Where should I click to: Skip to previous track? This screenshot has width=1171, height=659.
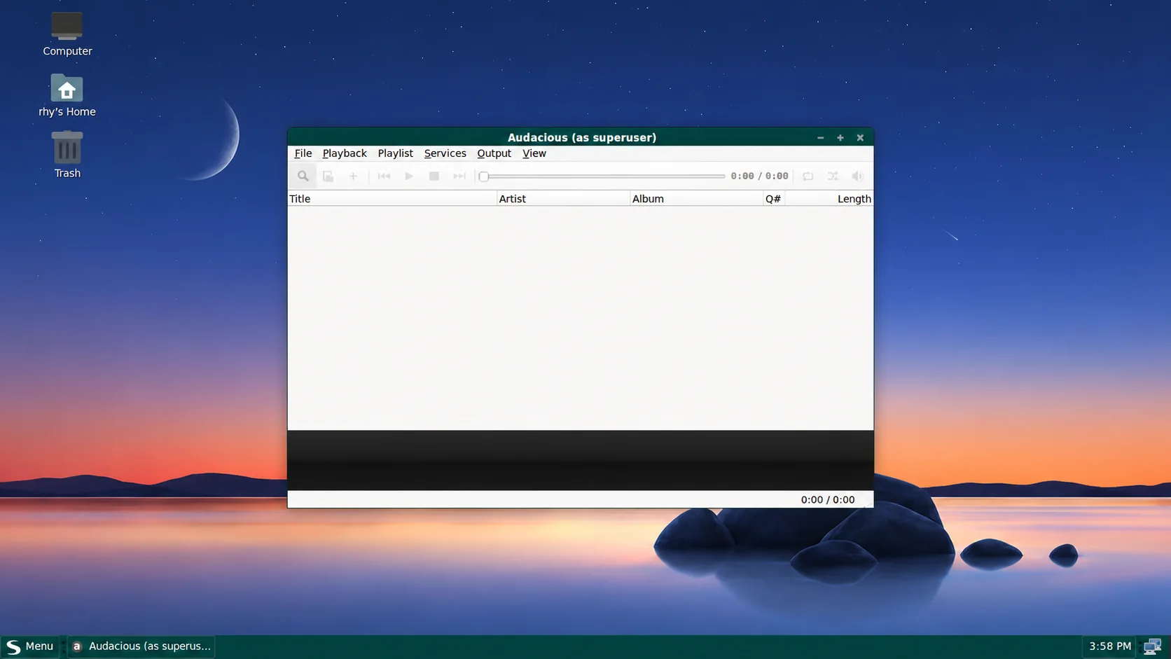[x=384, y=176]
